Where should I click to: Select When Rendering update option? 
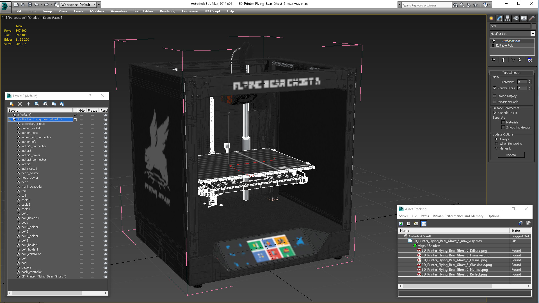tap(496, 144)
